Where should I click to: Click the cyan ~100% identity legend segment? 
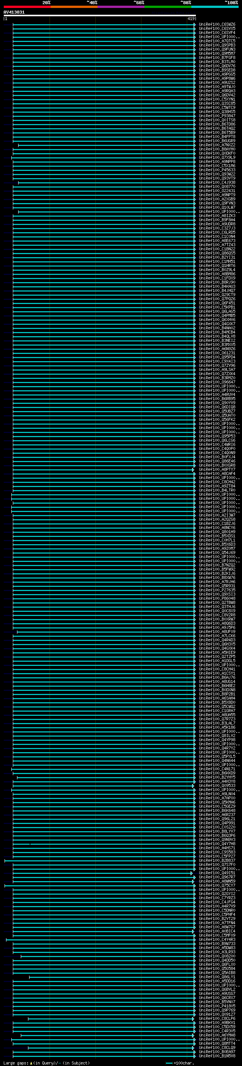point(215,7)
